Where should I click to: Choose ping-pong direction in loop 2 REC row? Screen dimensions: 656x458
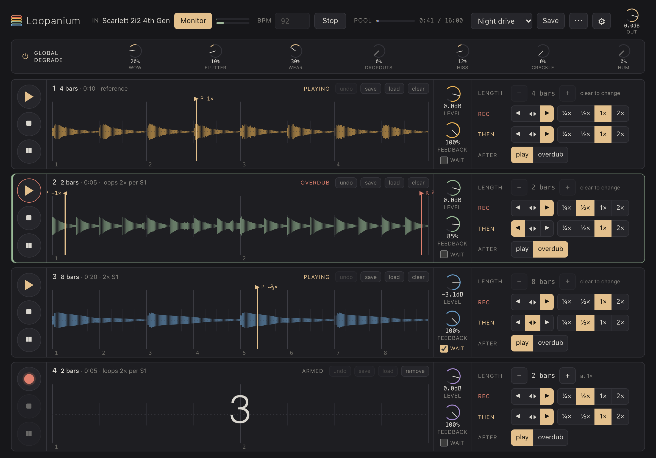pyautogui.click(x=532, y=208)
